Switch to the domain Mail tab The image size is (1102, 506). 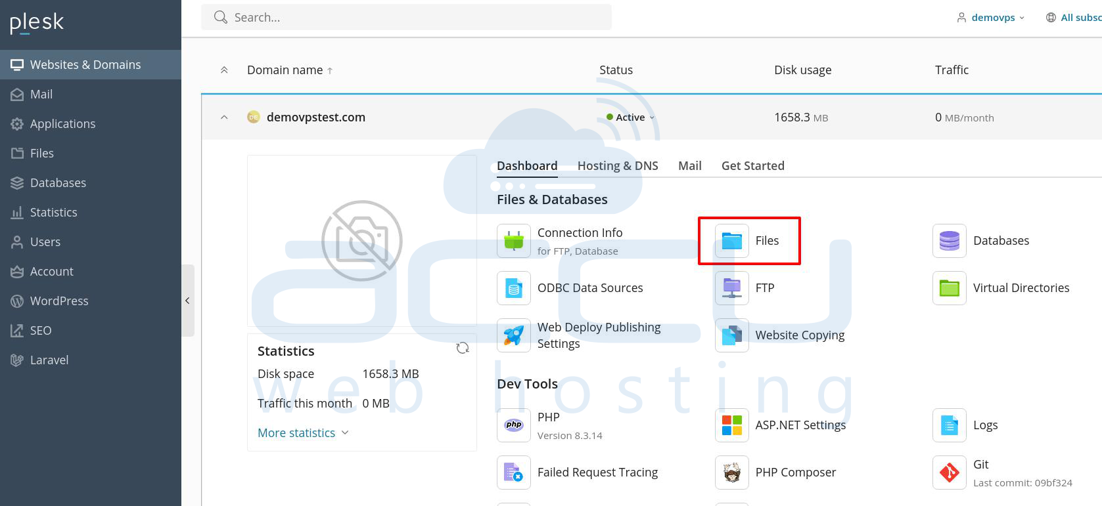[690, 166]
